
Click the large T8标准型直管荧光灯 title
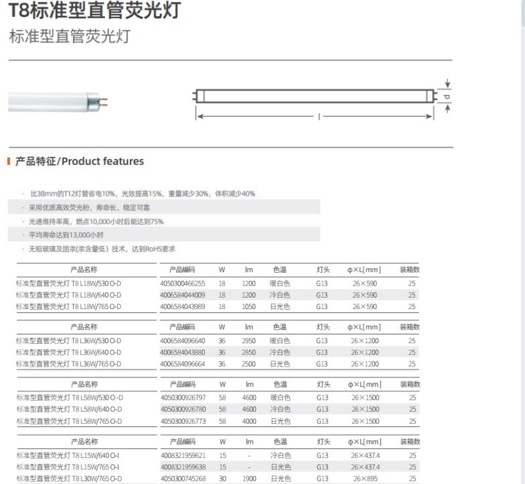[x=94, y=11]
